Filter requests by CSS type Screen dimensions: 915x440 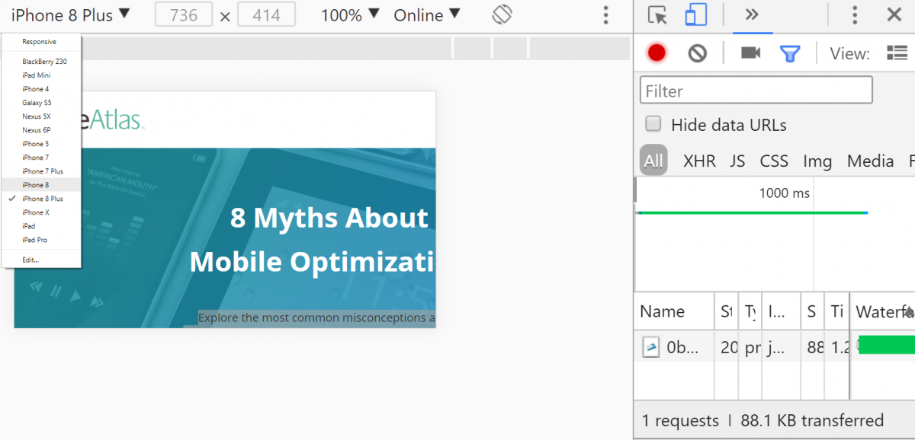tap(774, 161)
